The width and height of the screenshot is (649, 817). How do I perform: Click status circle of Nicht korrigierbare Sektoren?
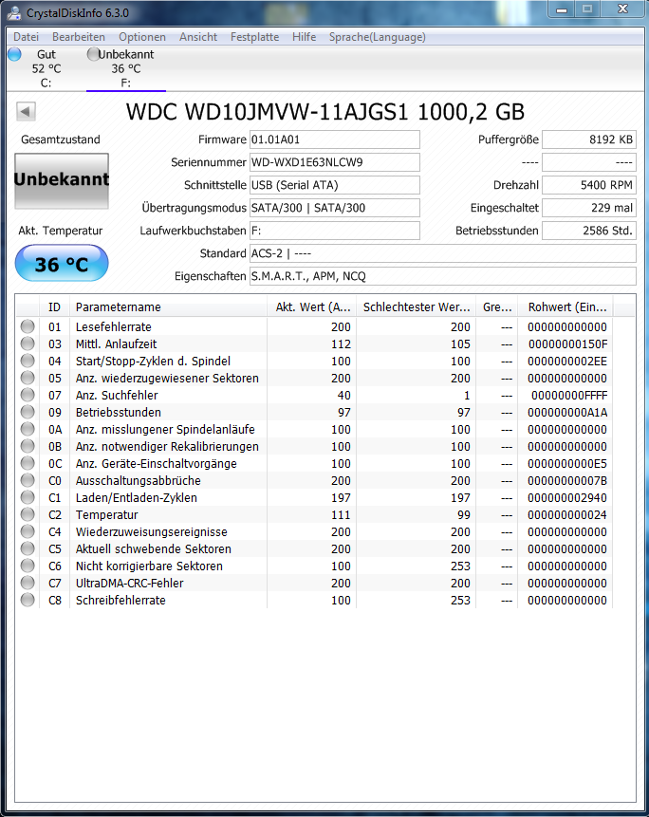tap(28, 566)
